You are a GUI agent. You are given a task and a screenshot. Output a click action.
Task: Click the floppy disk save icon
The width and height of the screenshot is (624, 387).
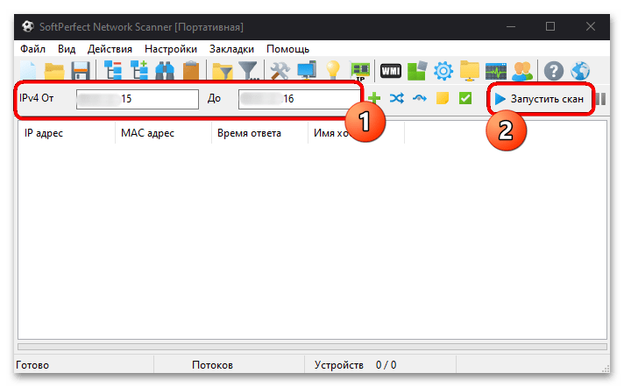[x=81, y=71]
